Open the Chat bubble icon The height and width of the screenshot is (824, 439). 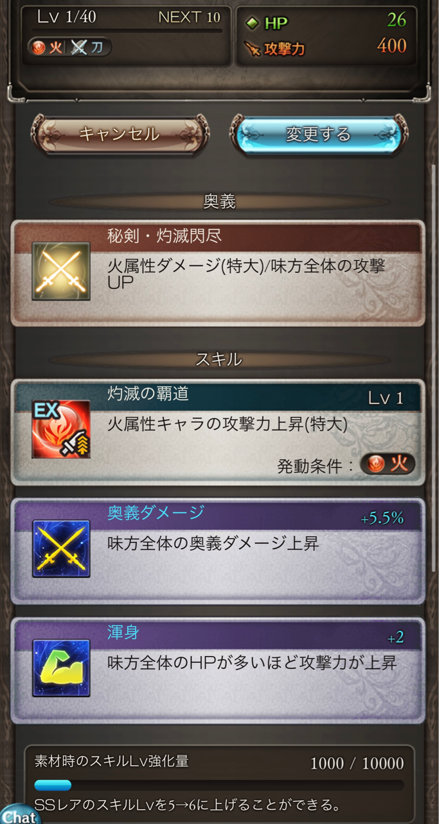coord(19,814)
